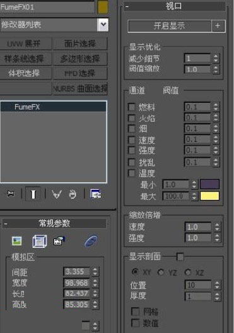Open FumeFX UI box icon
Screen dimensions: 234x333
(40, 242)
